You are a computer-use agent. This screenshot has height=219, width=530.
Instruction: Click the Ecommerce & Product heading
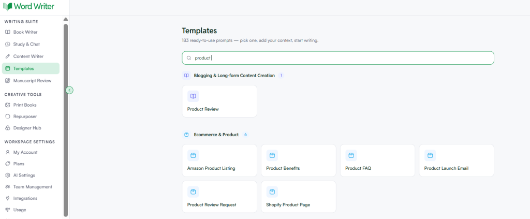[216, 135]
